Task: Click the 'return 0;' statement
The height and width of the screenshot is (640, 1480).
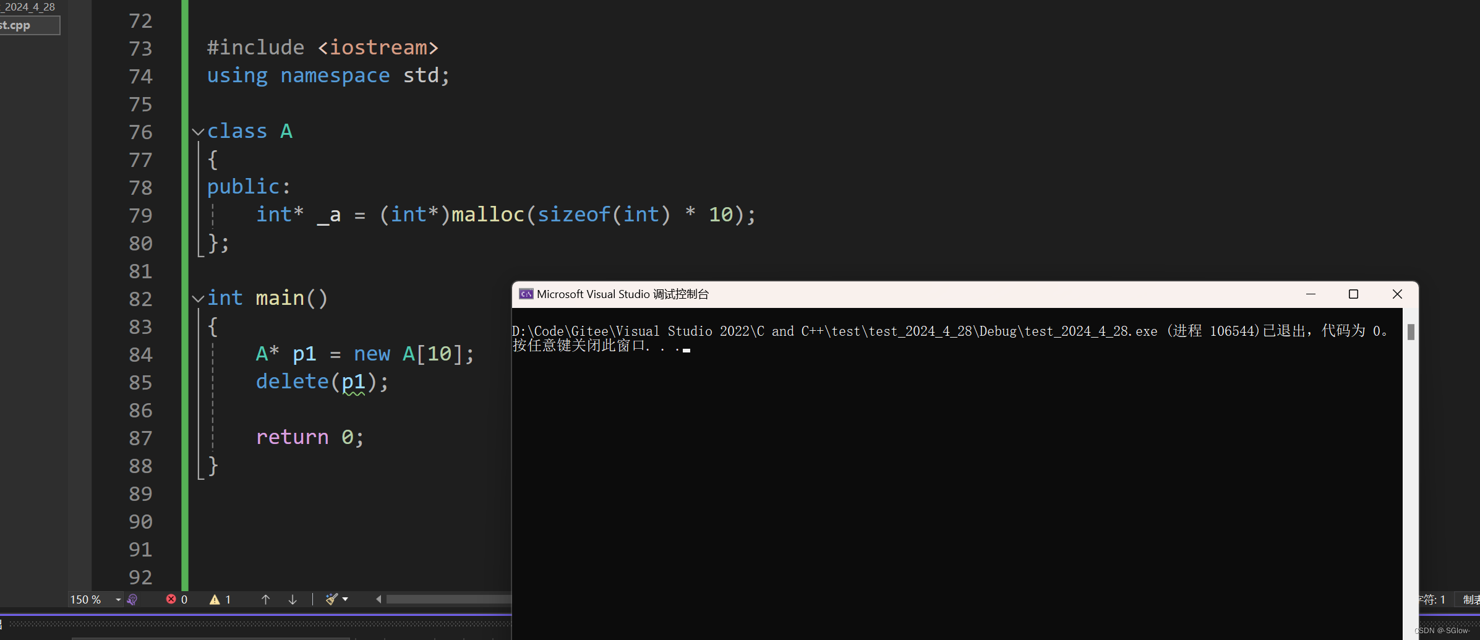Action: (310, 437)
